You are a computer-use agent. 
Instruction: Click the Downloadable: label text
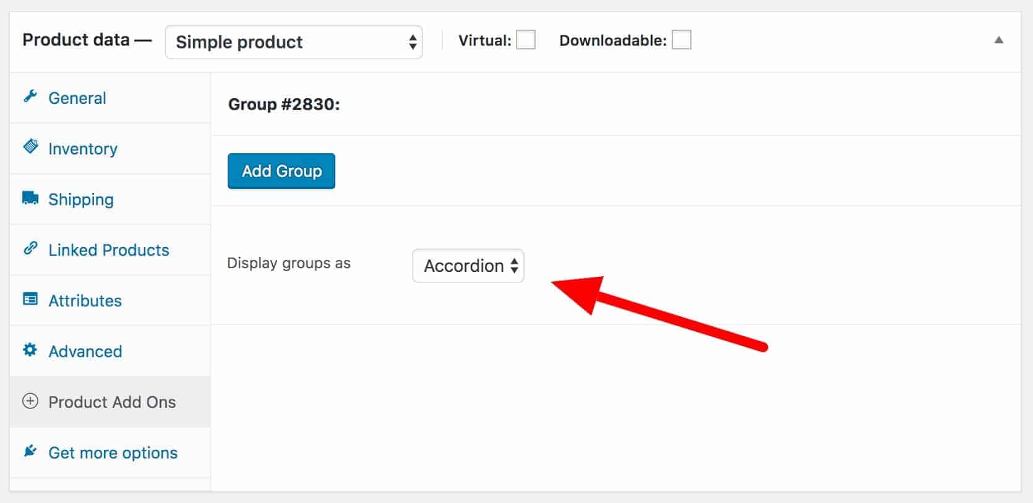613,40
